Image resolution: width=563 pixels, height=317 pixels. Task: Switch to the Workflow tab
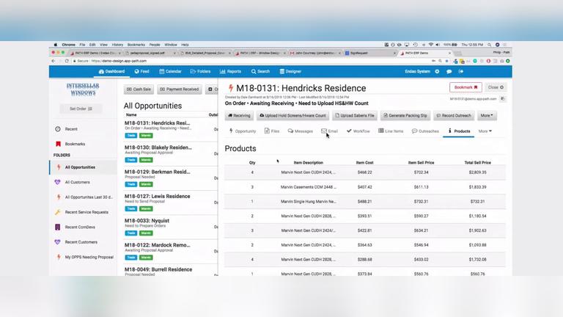point(358,131)
